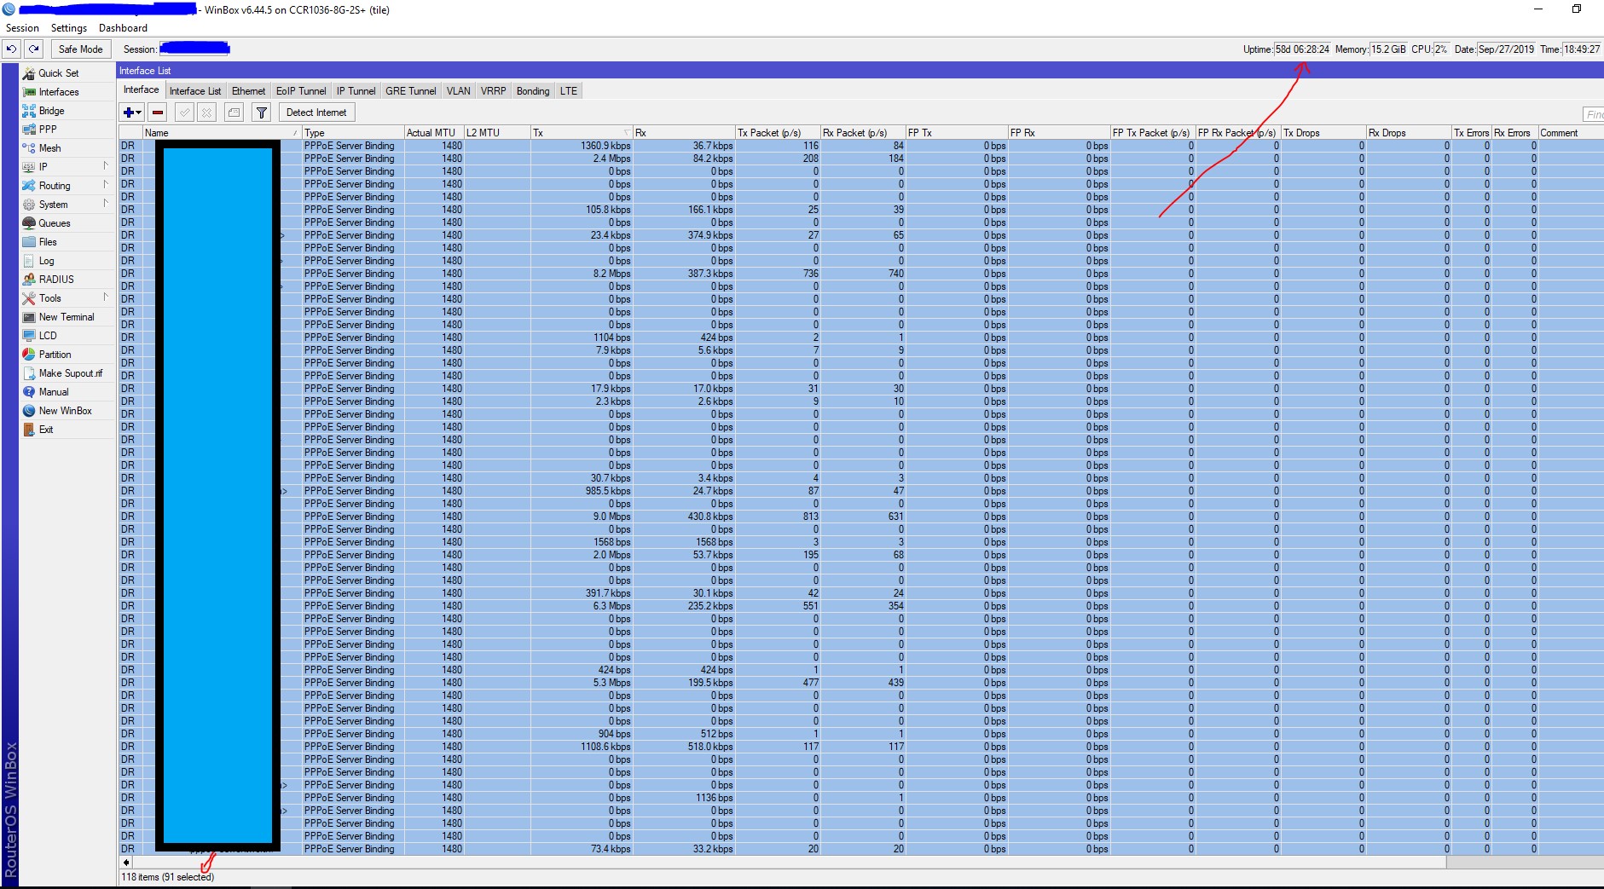Open the blue plus Add dropdown
Viewport: 1604px width, 889px height.
pos(131,113)
